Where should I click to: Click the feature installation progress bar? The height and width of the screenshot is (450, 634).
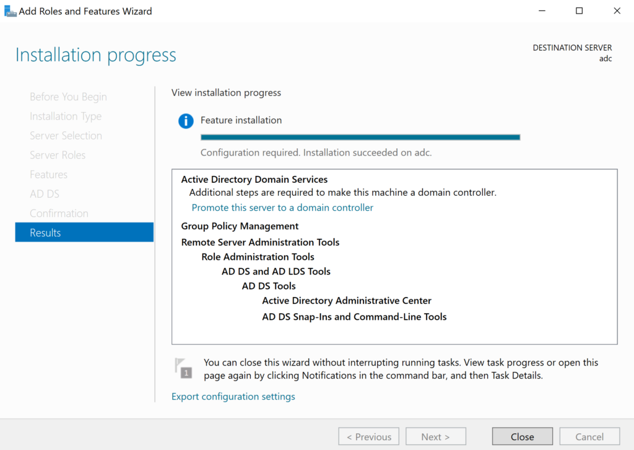tap(360, 137)
